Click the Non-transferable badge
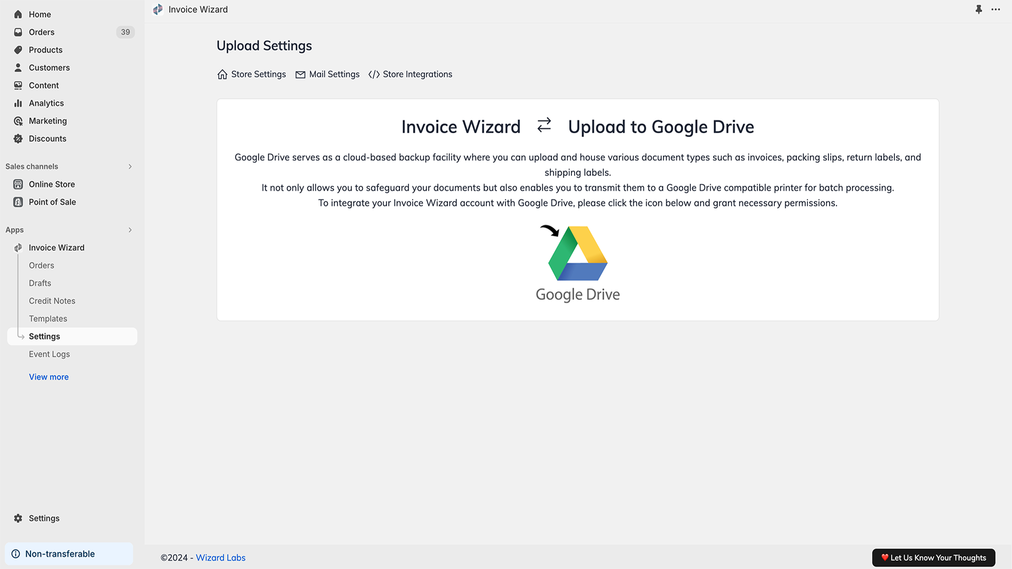The image size is (1012, 569). pos(69,554)
